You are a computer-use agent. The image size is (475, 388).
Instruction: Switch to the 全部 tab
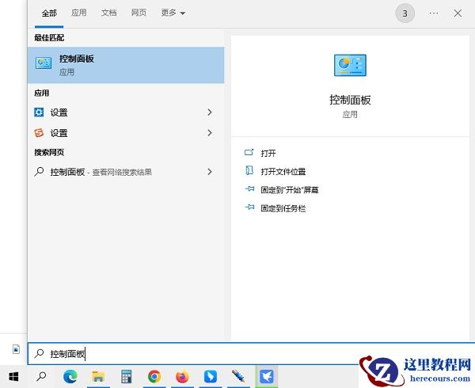[x=49, y=13]
